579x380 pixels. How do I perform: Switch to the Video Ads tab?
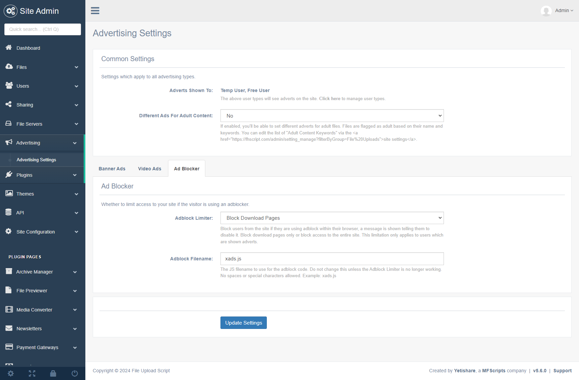[x=150, y=169]
